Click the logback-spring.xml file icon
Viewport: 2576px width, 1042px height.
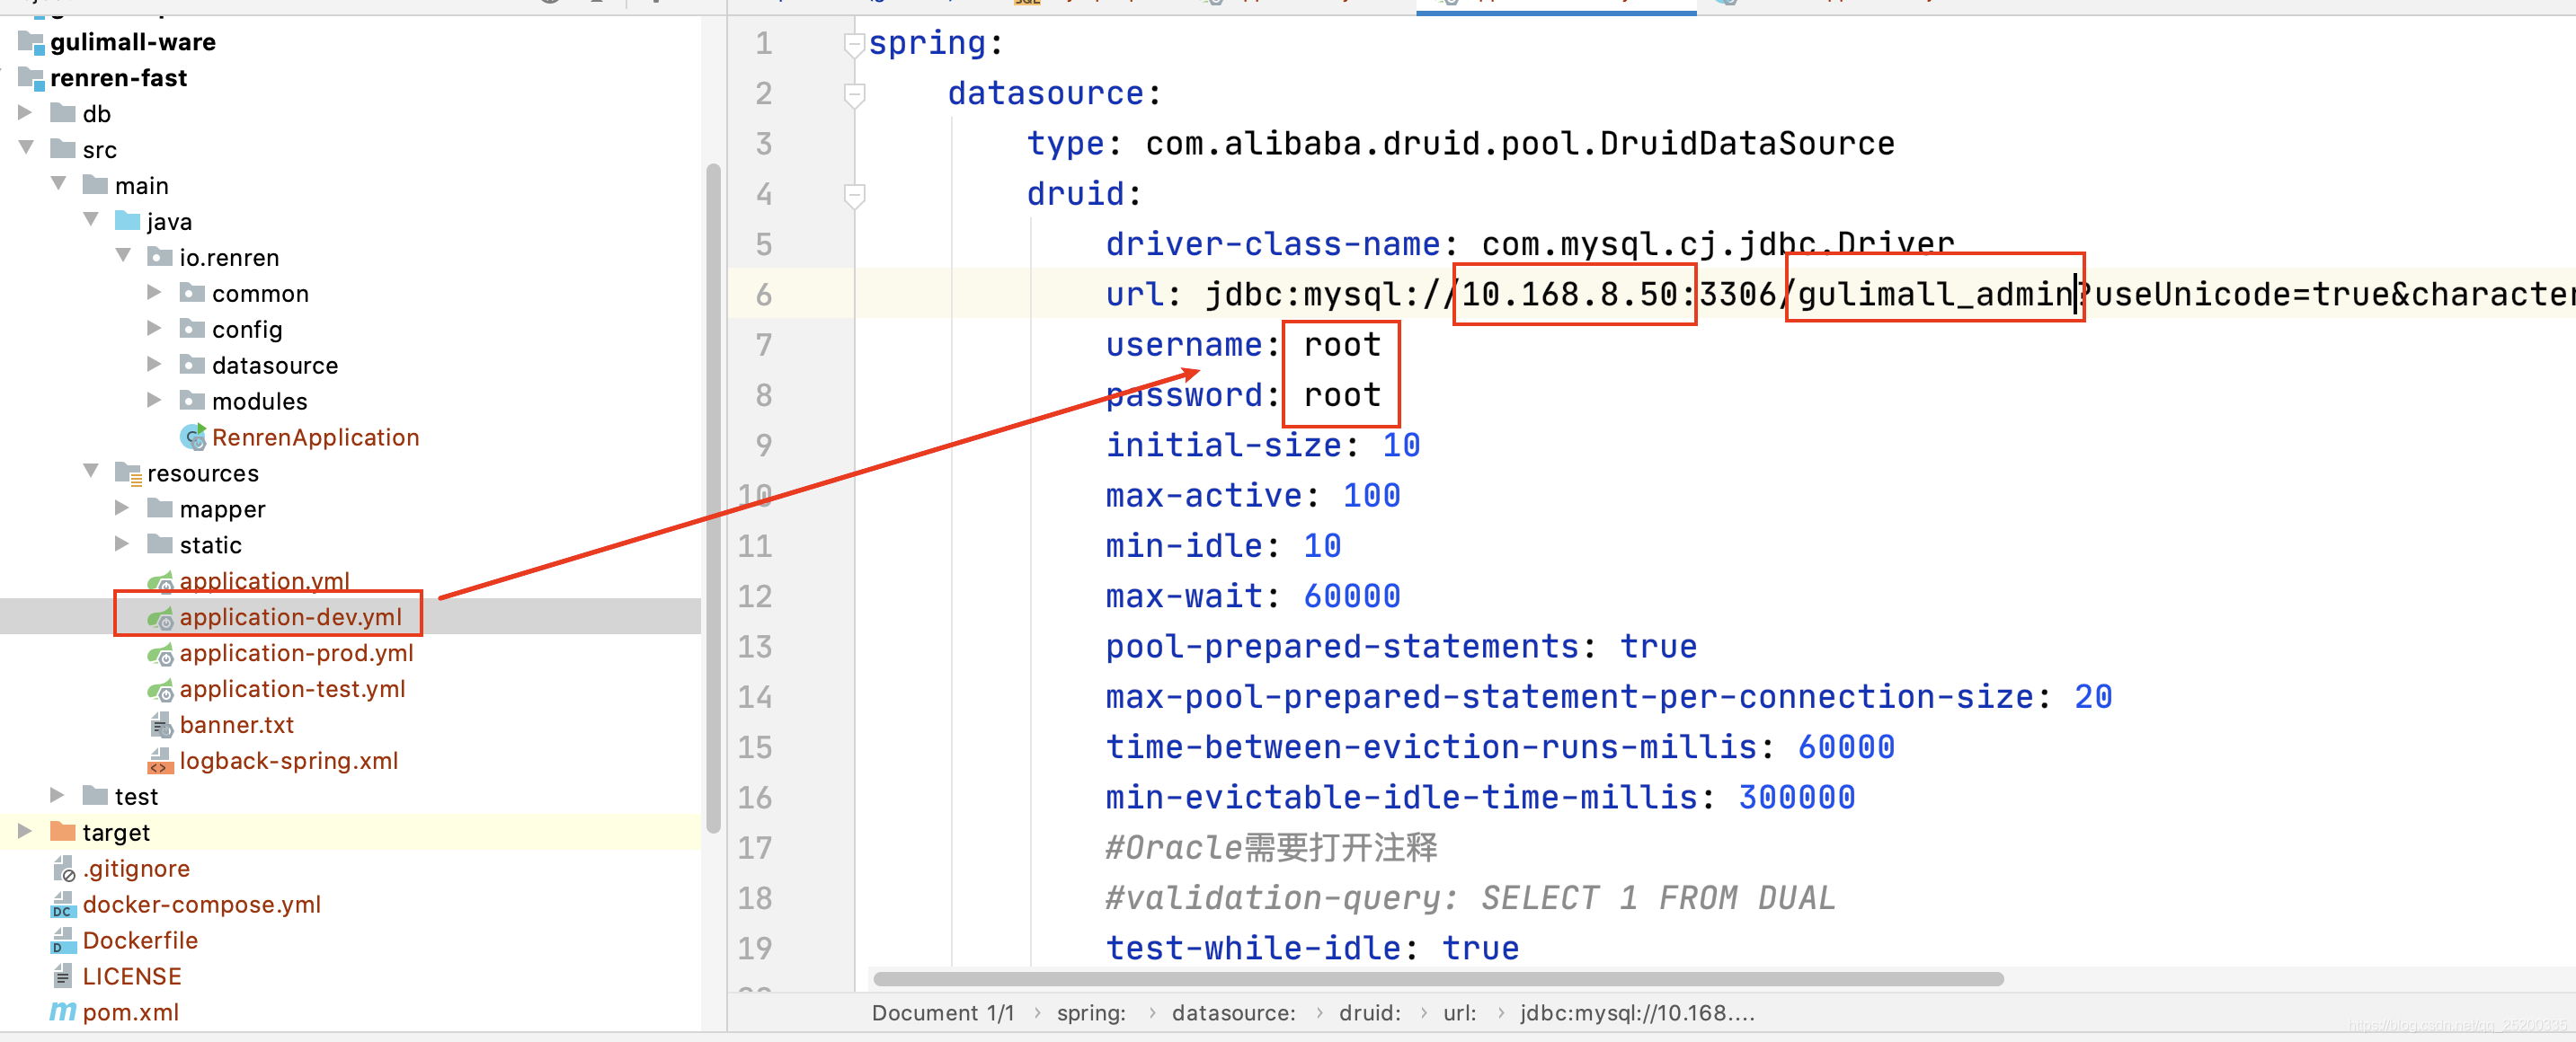[x=160, y=761]
